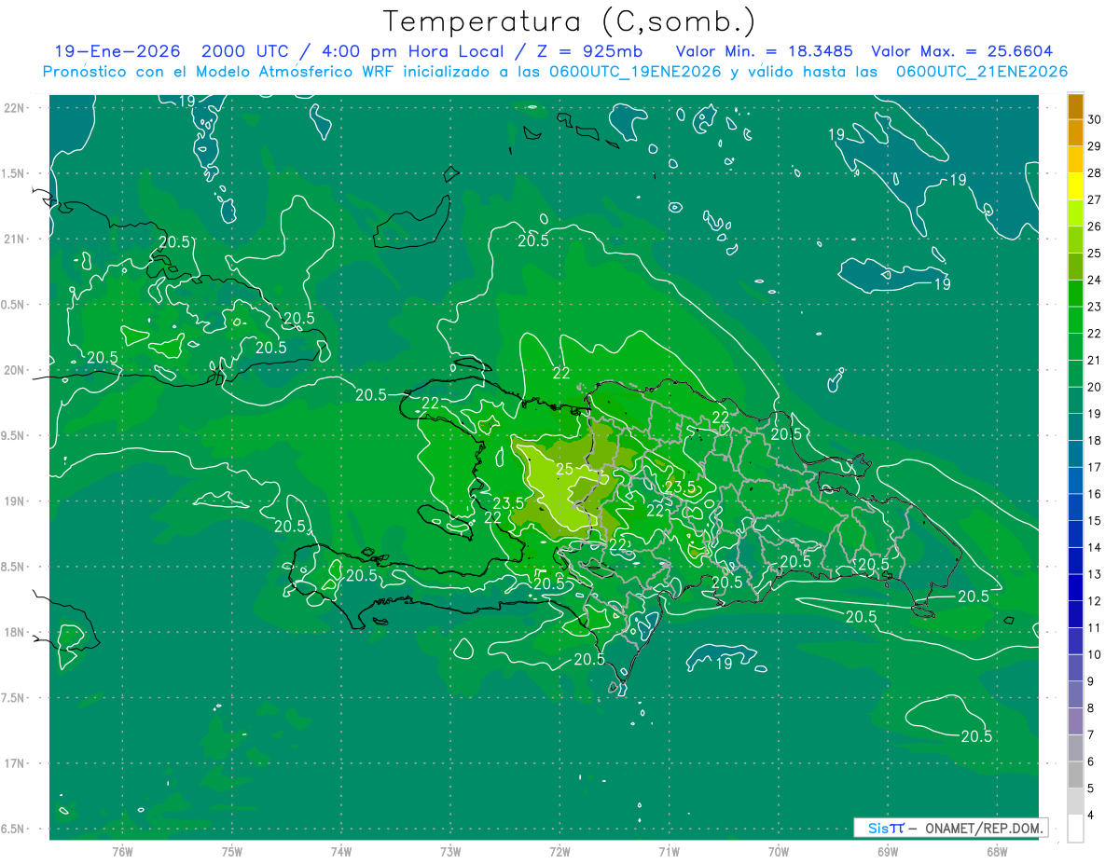Click the "Valor Max. = 25.6604" text
The image size is (1119, 864).
961,51
